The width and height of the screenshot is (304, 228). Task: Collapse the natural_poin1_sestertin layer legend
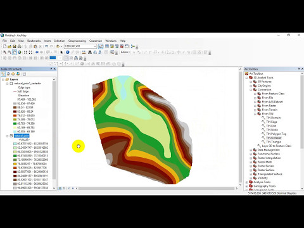7,84
